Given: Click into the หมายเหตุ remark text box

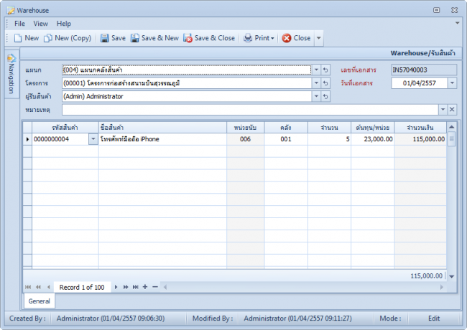Looking at the screenshot, I should coord(250,110).
